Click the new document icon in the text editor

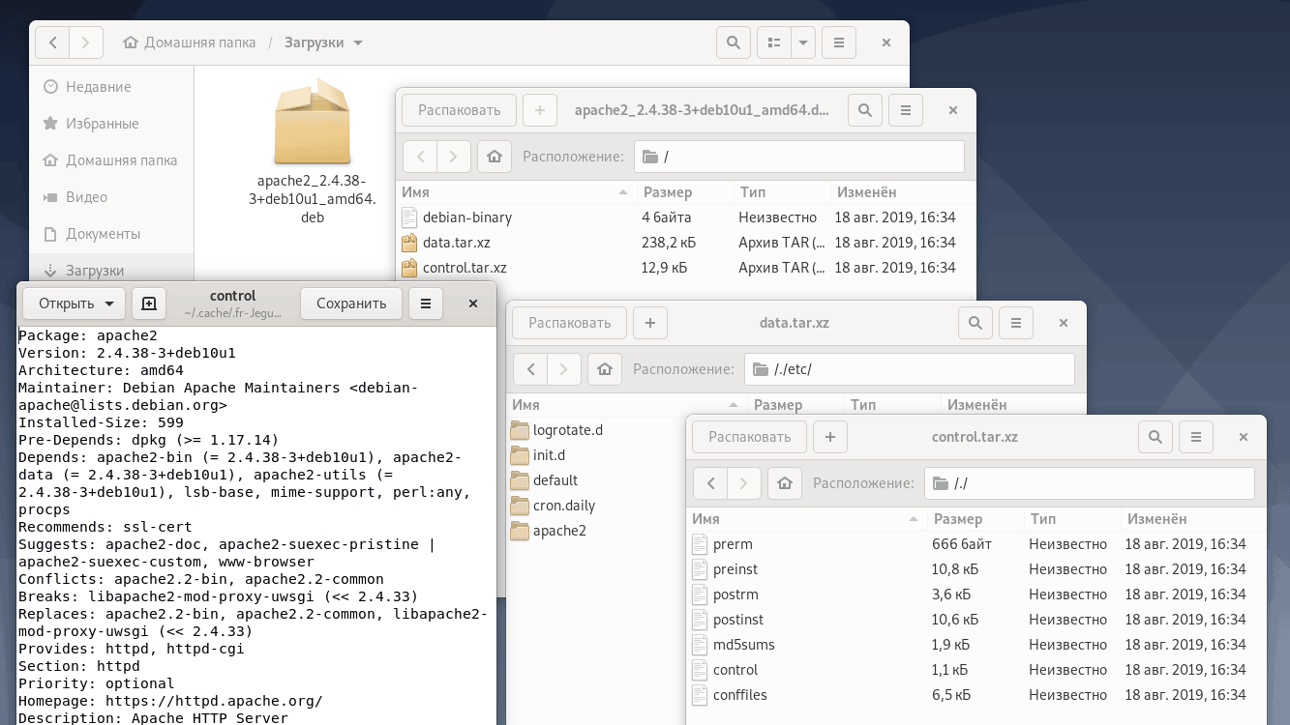point(149,304)
